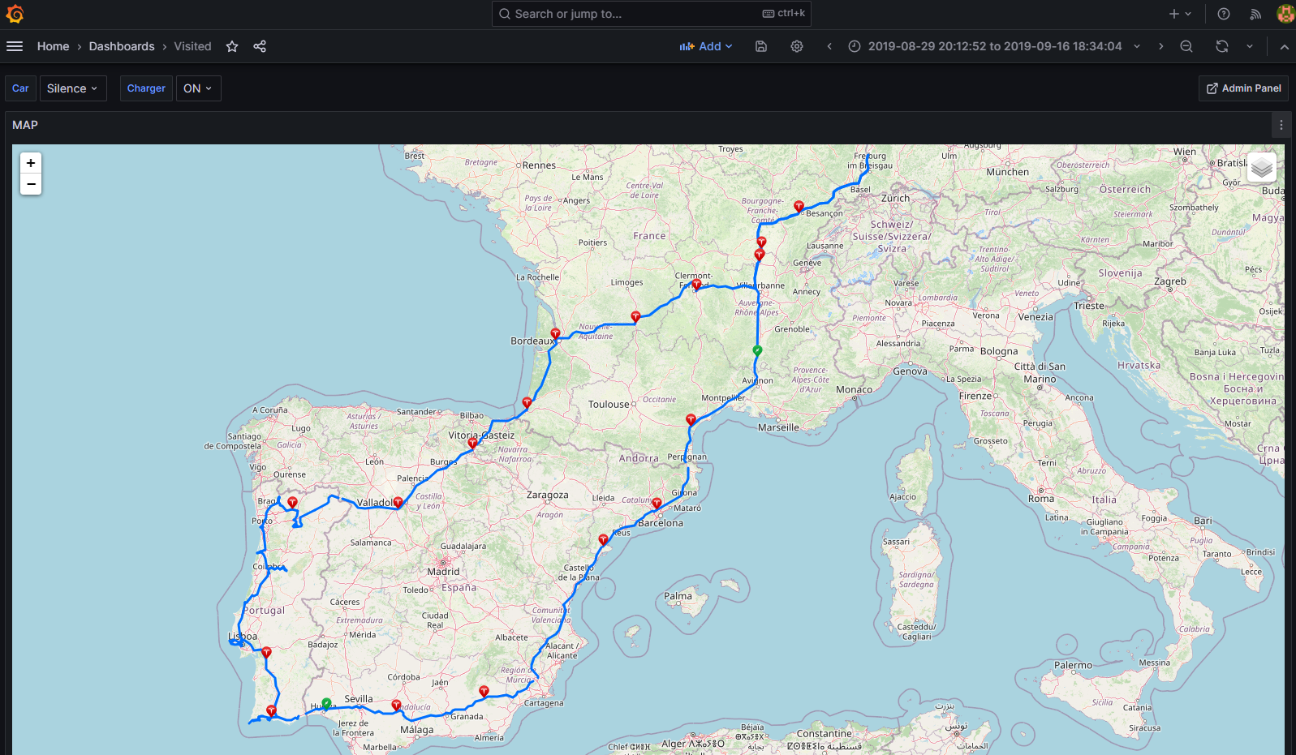
Task: Zoom in the map with plus button
Action: [31, 163]
